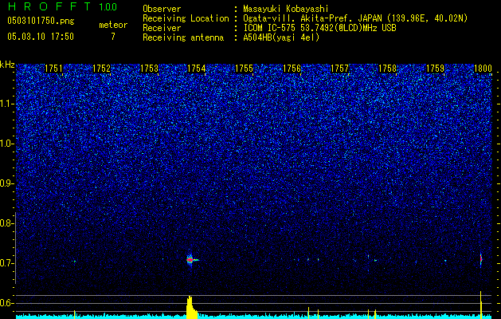Click the 0.9 kHz axis label
Screen dimensions: 501x319
(7, 183)
